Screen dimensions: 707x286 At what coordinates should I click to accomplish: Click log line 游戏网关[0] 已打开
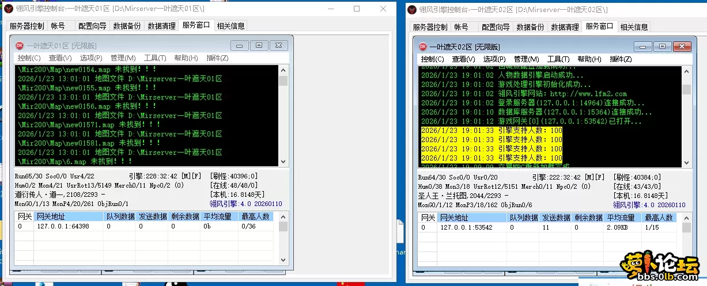pos(531,121)
